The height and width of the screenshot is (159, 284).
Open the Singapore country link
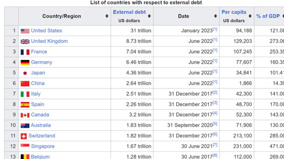(x=43, y=146)
